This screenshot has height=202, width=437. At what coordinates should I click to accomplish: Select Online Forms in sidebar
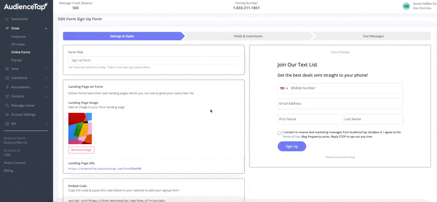click(21, 52)
